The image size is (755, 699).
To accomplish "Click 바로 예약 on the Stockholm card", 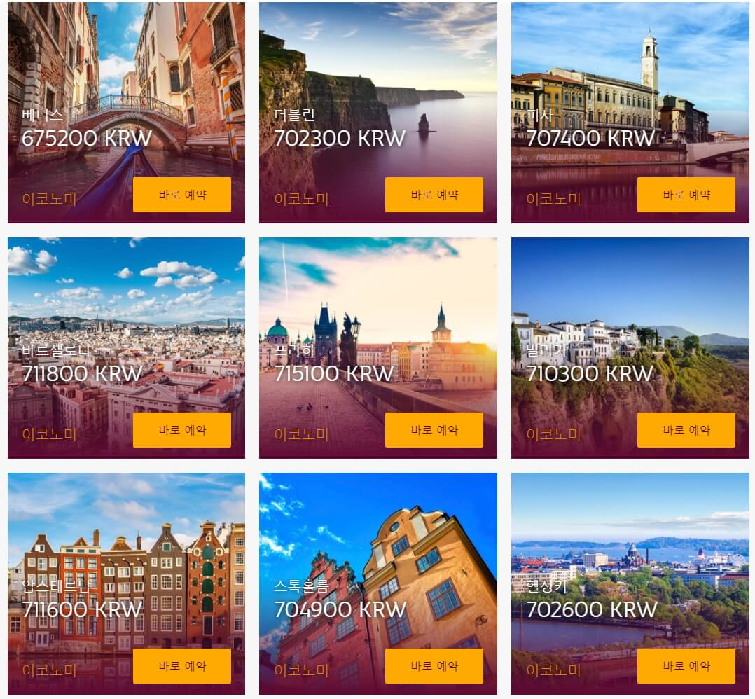I will [434, 666].
